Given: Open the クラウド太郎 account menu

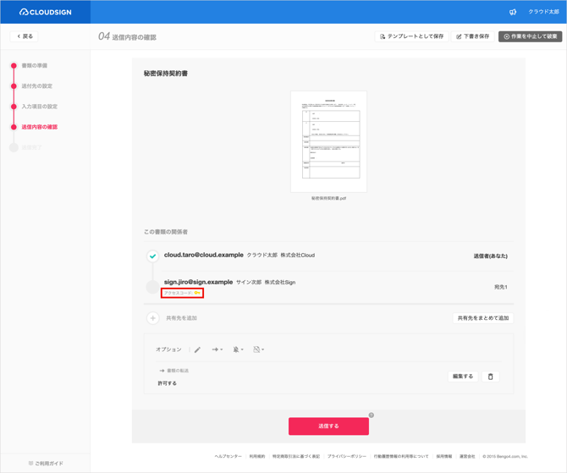Looking at the screenshot, I should coord(543,12).
